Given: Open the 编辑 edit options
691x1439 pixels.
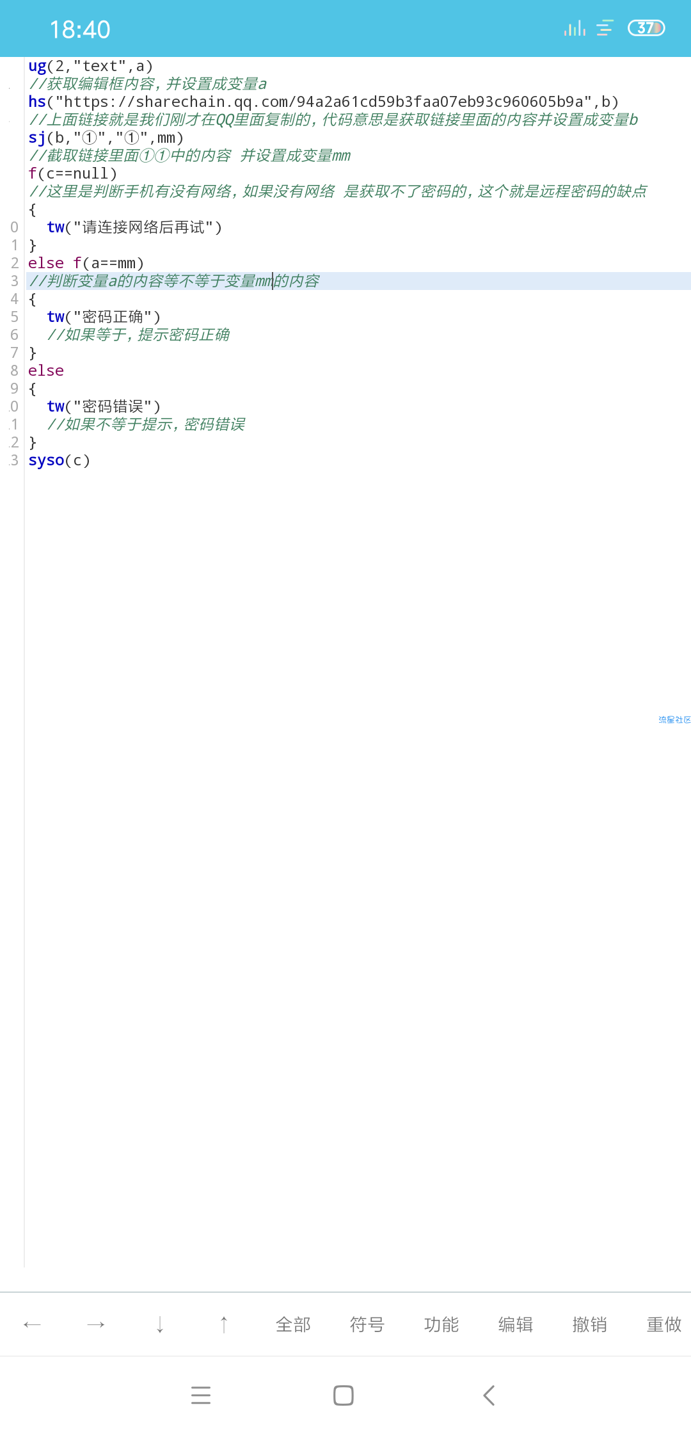Looking at the screenshot, I should pos(516,1324).
